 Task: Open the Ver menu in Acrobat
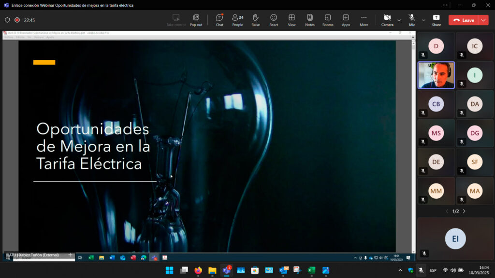point(29,37)
